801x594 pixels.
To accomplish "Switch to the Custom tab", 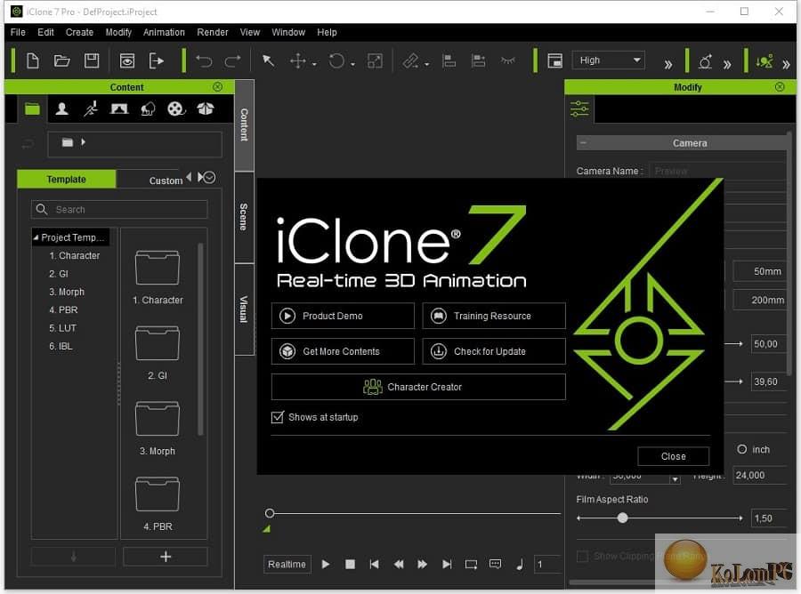I will pyautogui.click(x=166, y=181).
